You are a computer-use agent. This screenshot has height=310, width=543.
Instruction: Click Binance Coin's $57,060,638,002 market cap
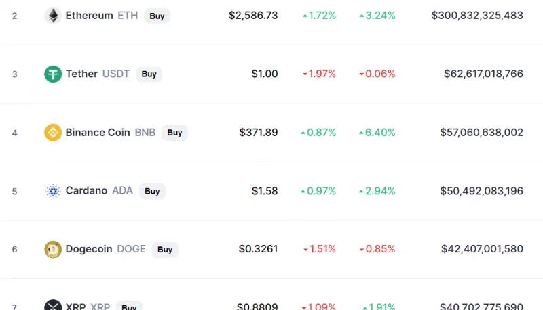point(481,132)
